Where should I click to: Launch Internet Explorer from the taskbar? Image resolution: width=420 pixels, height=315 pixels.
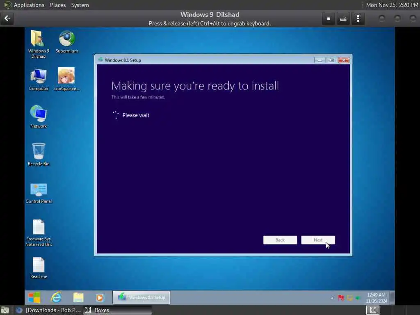click(x=56, y=297)
